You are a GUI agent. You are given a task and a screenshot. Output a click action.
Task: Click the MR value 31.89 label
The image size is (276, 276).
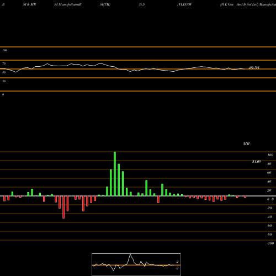click(257, 162)
